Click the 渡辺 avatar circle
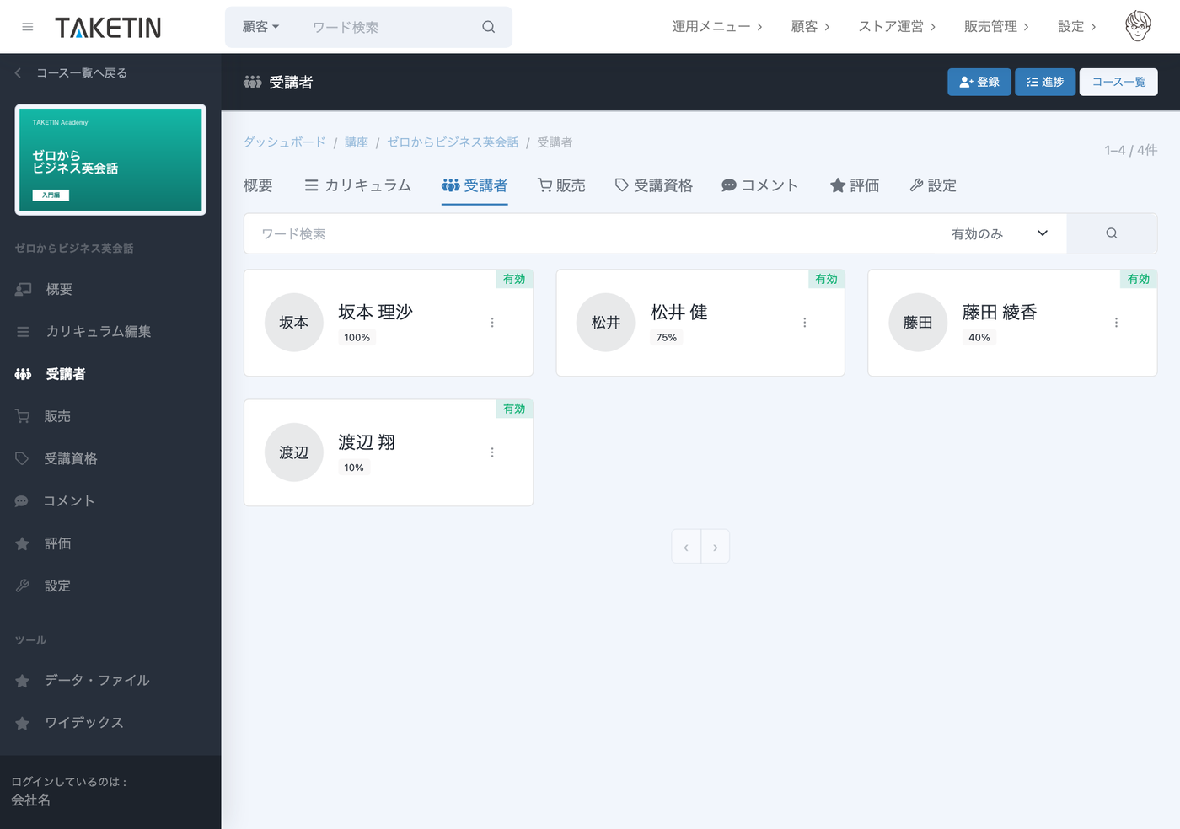 point(294,452)
